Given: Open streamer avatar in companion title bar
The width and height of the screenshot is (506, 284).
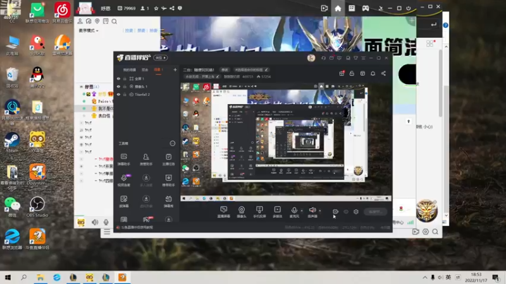Looking at the screenshot, I should pyautogui.click(x=311, y=57).
